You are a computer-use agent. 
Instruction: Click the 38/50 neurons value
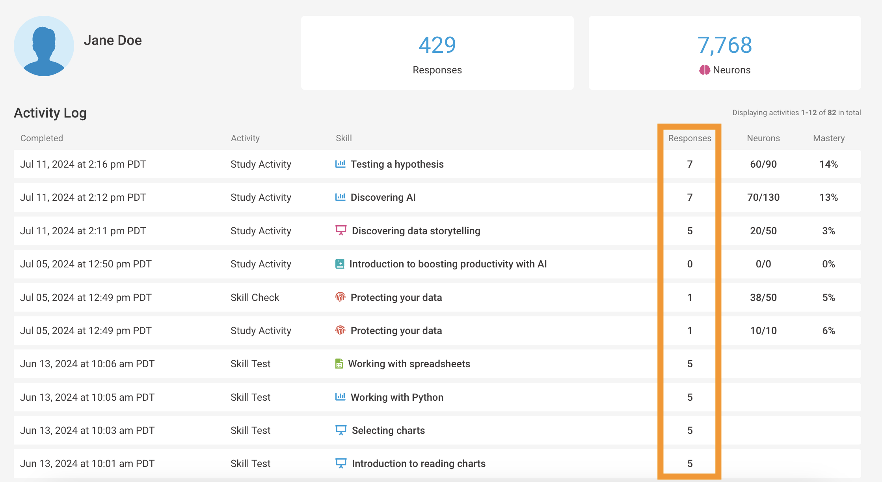(763, 297)
